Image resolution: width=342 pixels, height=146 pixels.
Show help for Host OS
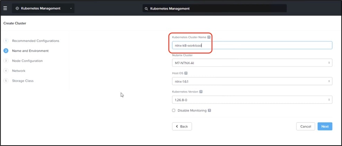pos(186,73)
